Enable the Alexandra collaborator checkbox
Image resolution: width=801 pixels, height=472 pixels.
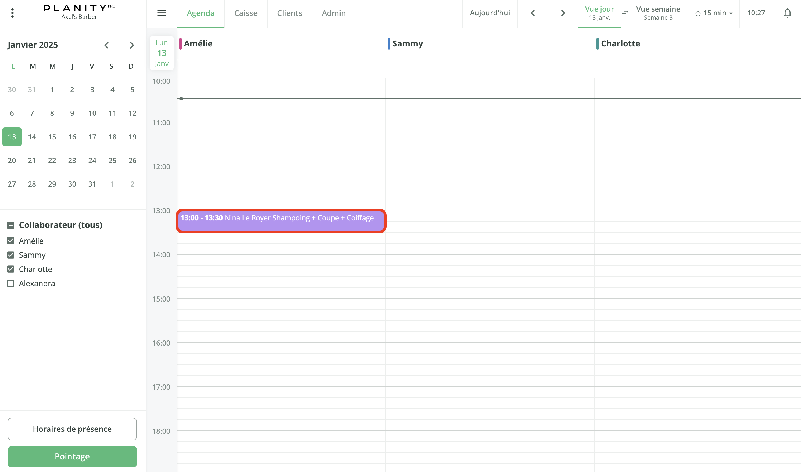coord(10,283)
